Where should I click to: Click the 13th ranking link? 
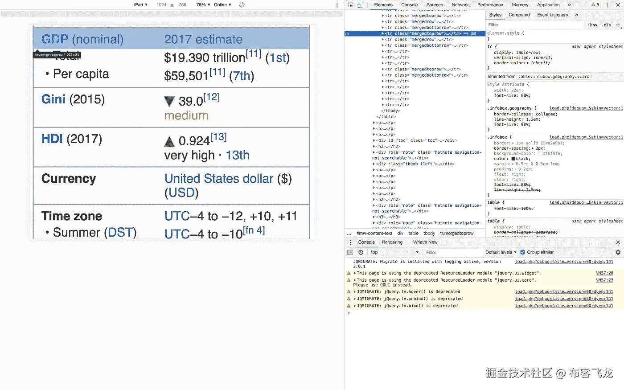coord(238,155)
